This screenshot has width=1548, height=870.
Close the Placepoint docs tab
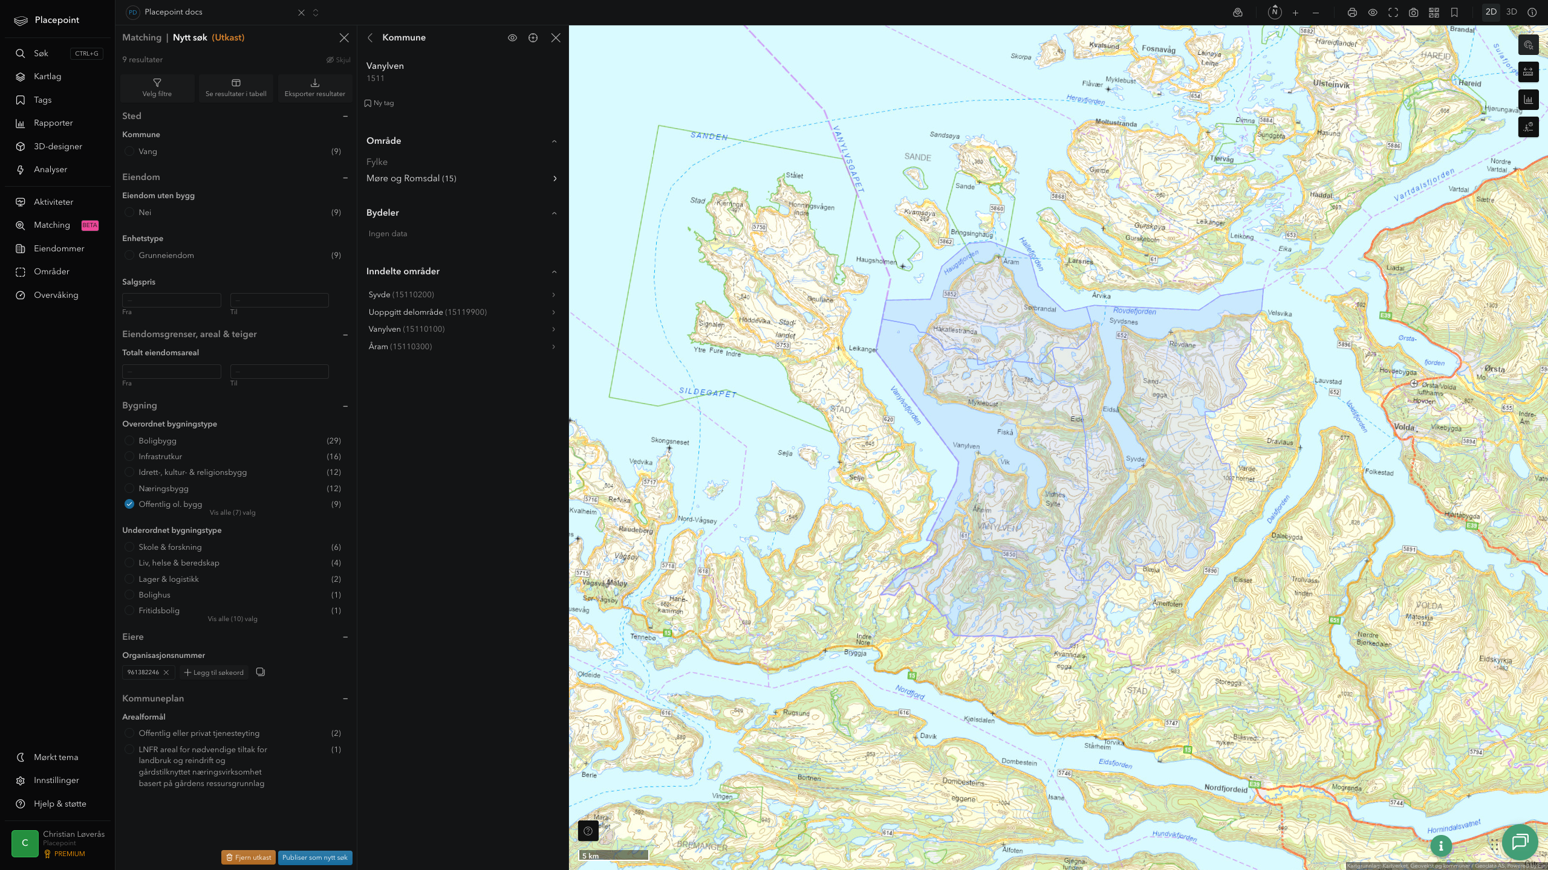(x=301, y=13)
